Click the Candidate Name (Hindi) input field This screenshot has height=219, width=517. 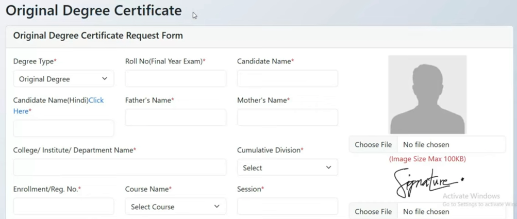(x=63, y=128)
